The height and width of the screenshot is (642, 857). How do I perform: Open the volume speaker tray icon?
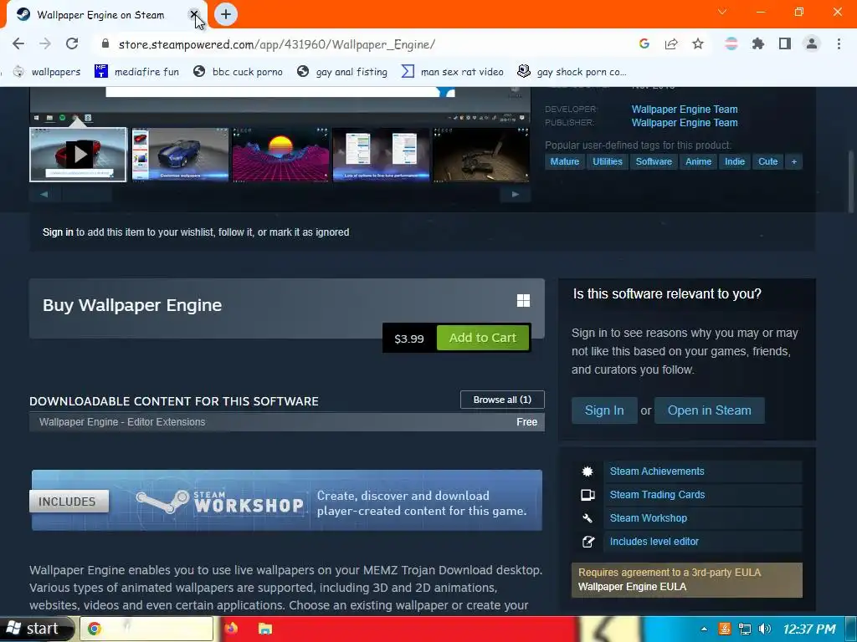pos(765,629)
